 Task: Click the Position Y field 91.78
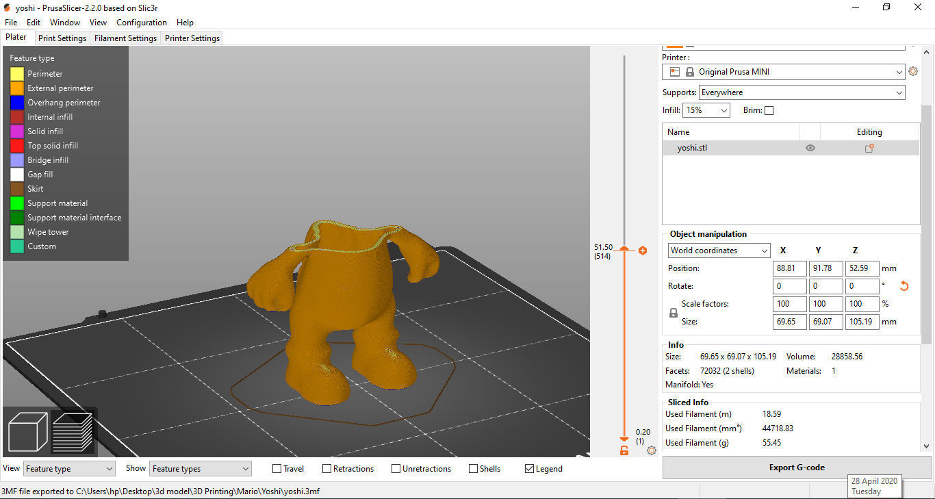pos(826,268)
